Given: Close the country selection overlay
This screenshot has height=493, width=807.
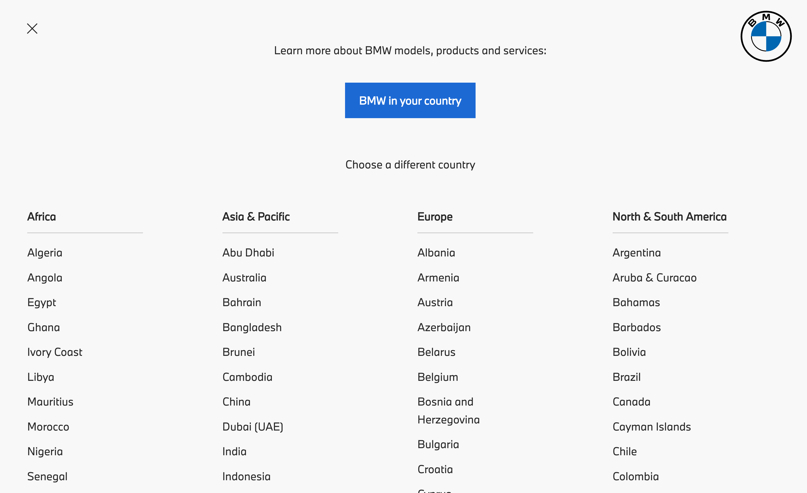Looking at the screenshot, I should (x=32, y=29).
